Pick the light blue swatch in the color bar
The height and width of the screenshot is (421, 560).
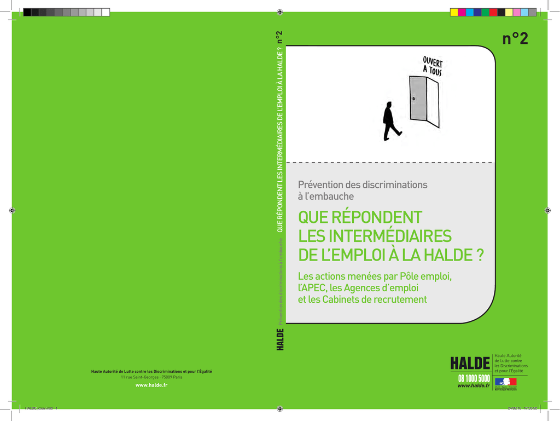click(524, 12)
